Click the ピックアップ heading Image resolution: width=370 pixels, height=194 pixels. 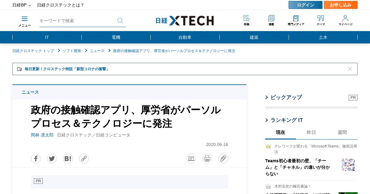pyautogui.click(x=286, y=97)
